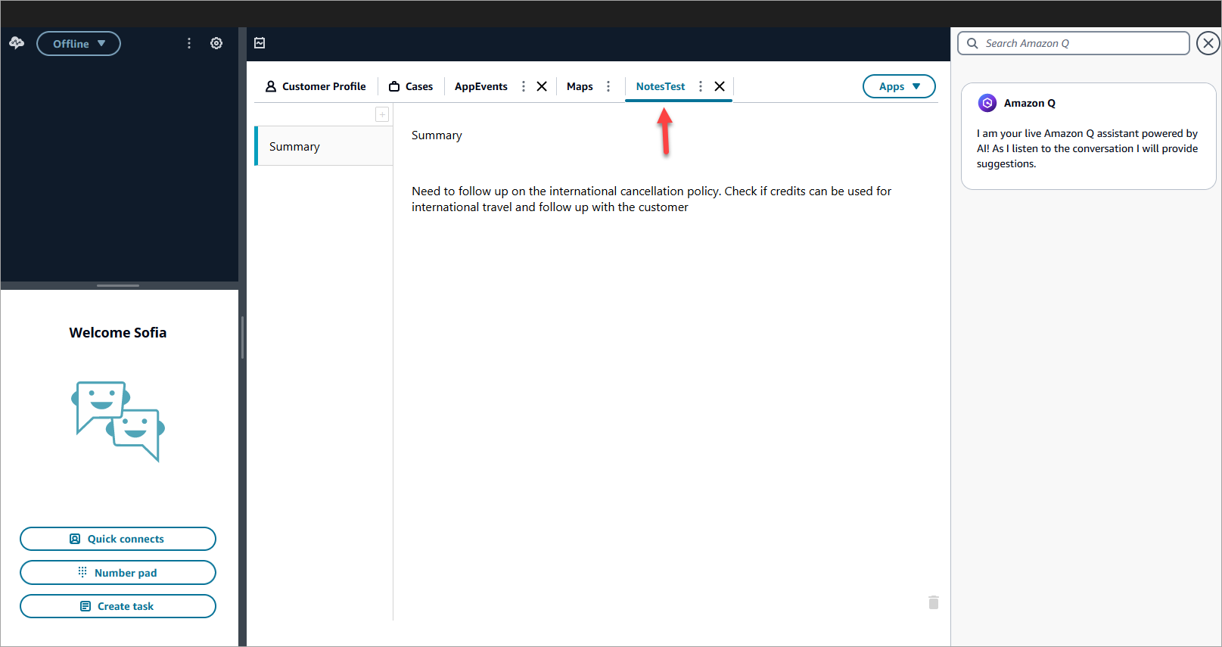This screenshot has height=647, width=1222.
Task: Open the Number pad
Action: point(118,573)
